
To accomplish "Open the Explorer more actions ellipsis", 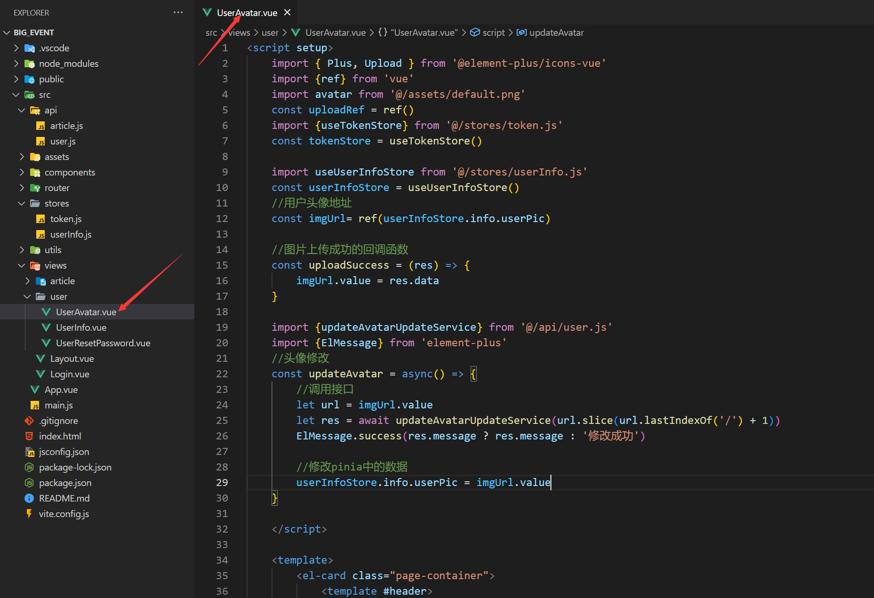I will coord(178,13).
